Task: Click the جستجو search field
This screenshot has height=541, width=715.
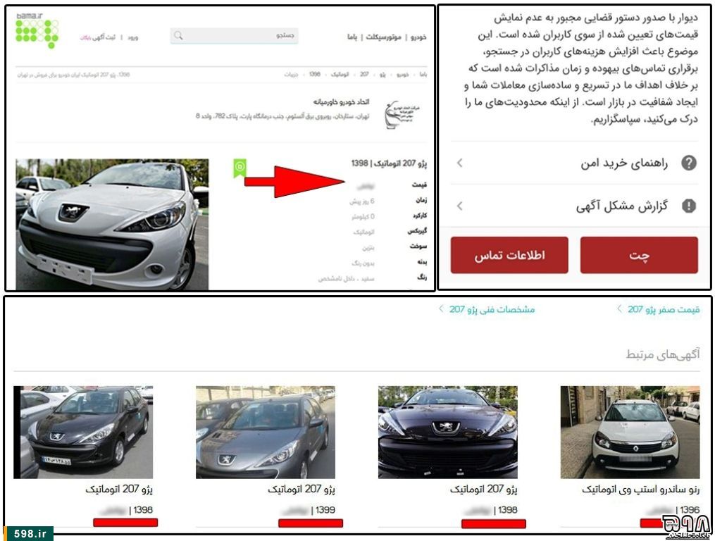Action: (234, 36)
